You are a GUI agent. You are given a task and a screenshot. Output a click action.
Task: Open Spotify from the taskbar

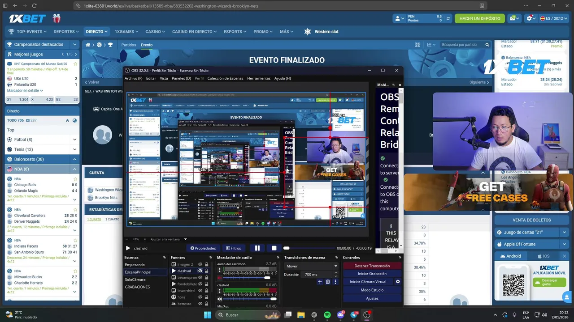tap(327, 315)
